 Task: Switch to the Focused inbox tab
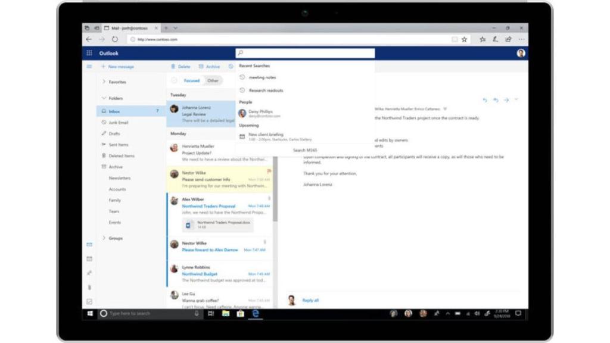pyautogui.click(x=193, y=80)
